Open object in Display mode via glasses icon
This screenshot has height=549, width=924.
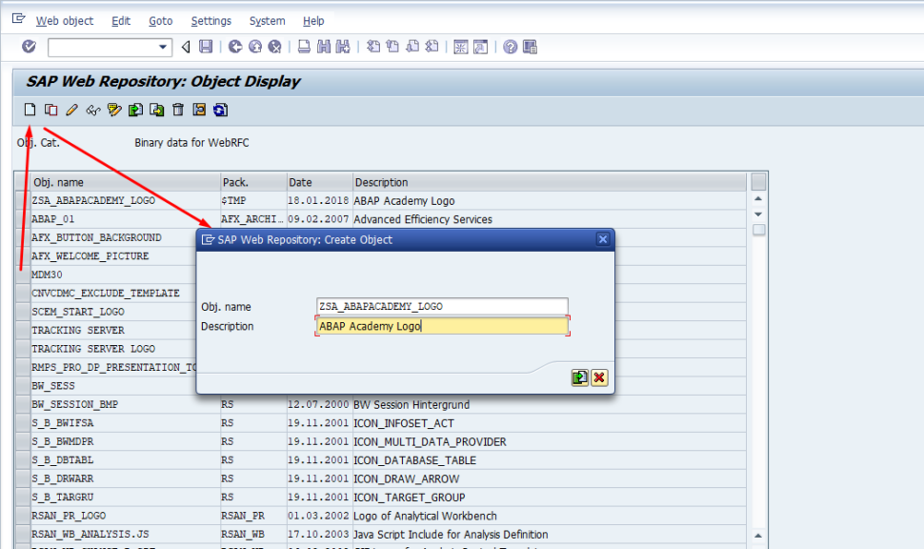(92, 110)
